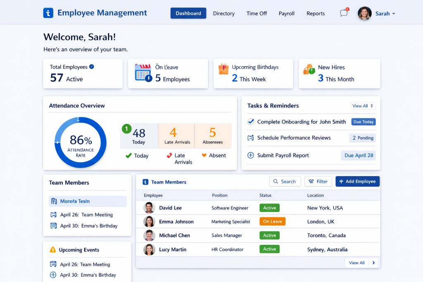Click the April 30 Emma's Birthday icon under Team Members
423x282 pixels.
tap(54, 226)
